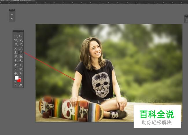Select the Ellipse shape tool
Screen dimensions: 188x135
click(21, 69)
